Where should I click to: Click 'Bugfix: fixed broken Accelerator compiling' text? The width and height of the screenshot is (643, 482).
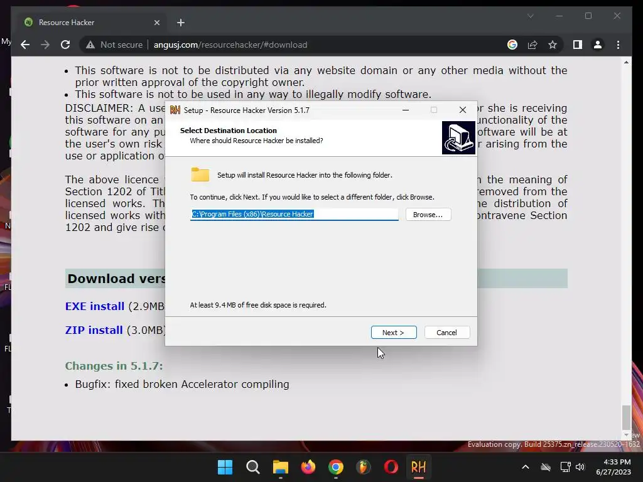click(182, 384)
